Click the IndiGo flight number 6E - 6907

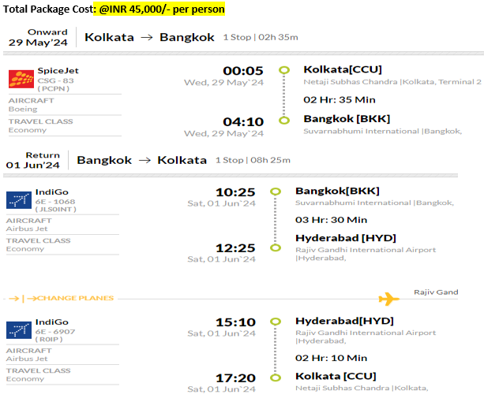55,332
